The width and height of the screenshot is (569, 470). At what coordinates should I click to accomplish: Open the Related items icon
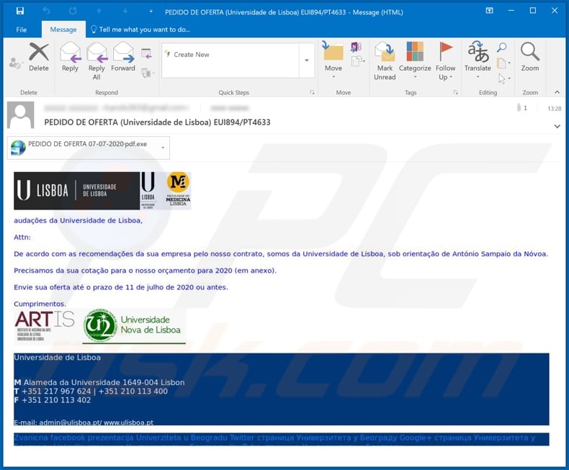pos(503,63)
